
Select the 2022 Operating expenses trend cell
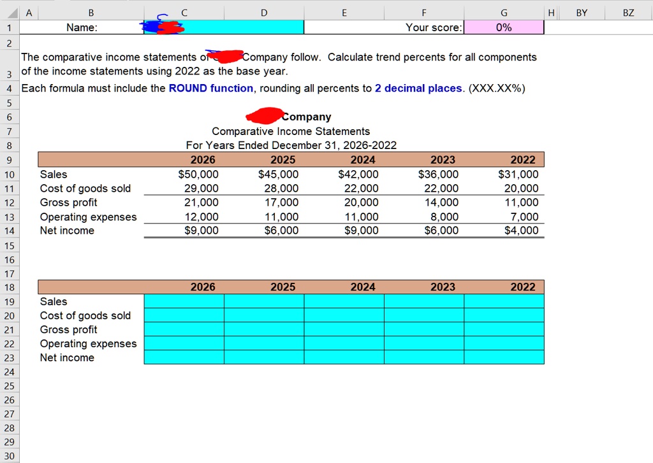coord(504,344)
